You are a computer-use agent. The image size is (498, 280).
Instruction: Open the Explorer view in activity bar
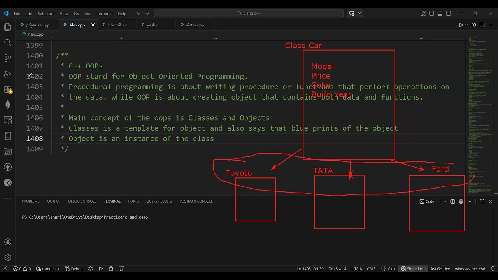7,27
